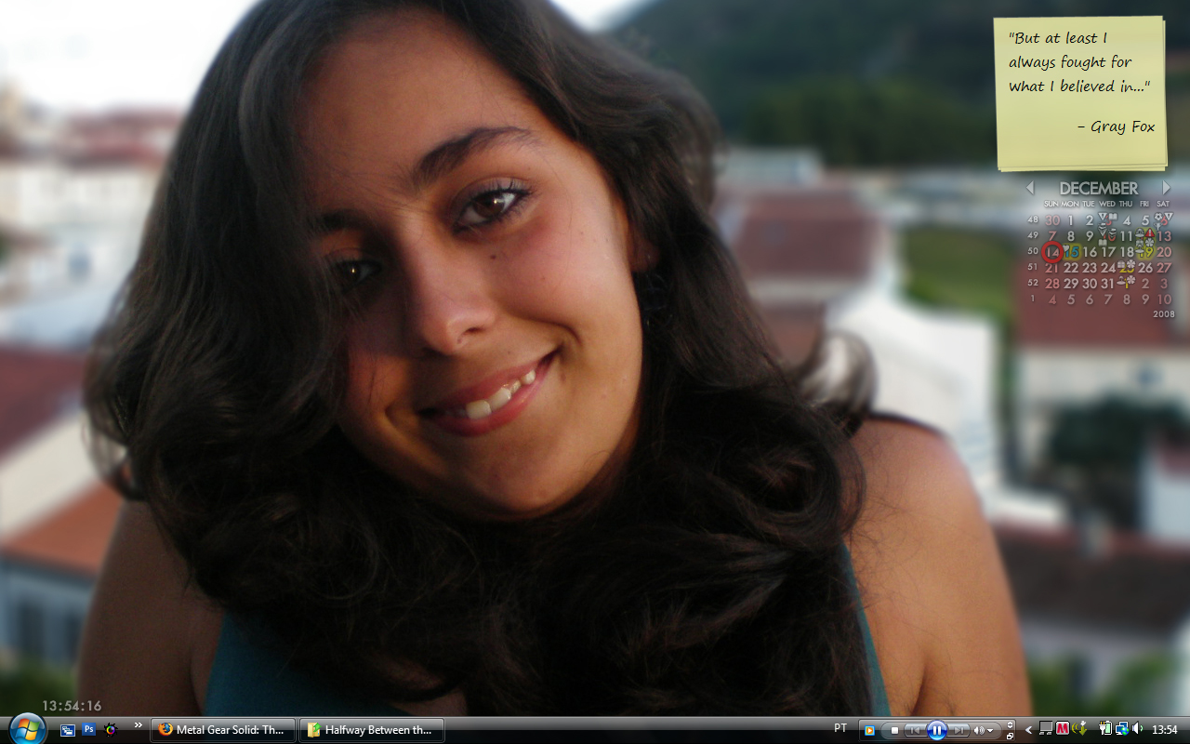Open the colorful wheel Quick Launch icon
Image resolution: width=1190 pixels, height=744 pixels.
(x=111, y=730)
